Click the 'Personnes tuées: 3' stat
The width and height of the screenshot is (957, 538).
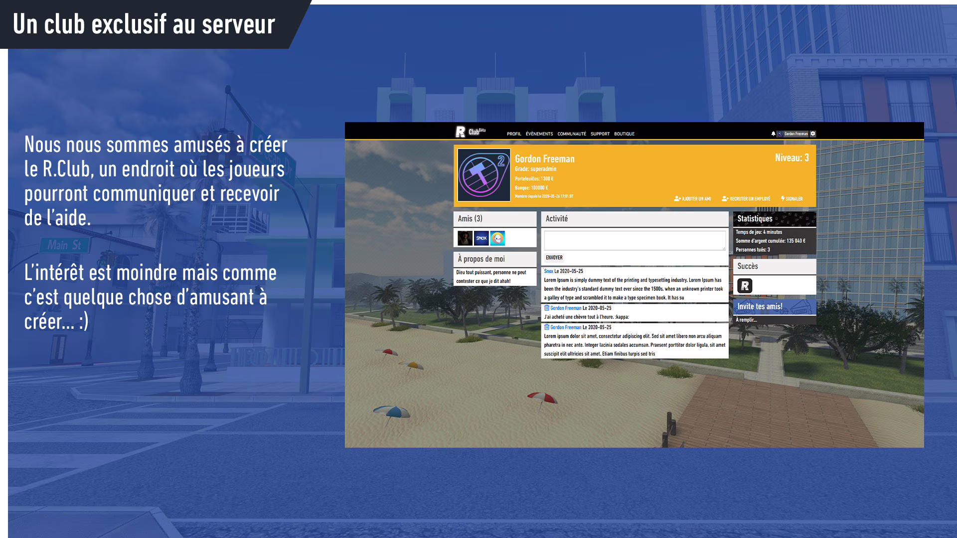(753, 250)
